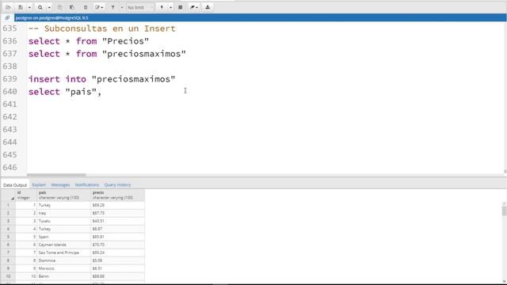507x285 pixels.
Task: Click the Paste rows toolbar icon
Action: [x=72, y=7]
